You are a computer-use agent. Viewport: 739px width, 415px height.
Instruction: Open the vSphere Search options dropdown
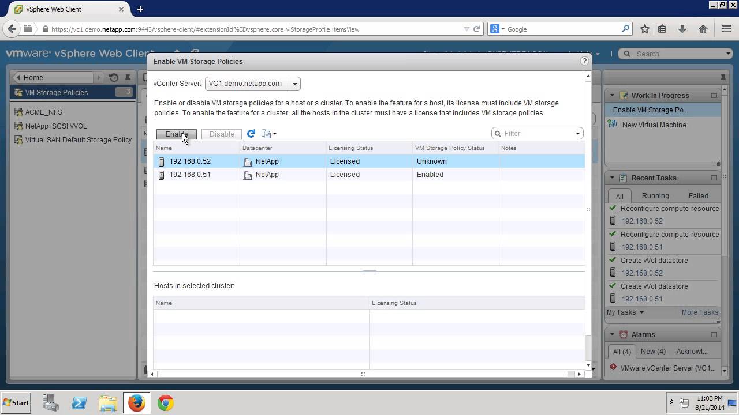coord(728,54)
